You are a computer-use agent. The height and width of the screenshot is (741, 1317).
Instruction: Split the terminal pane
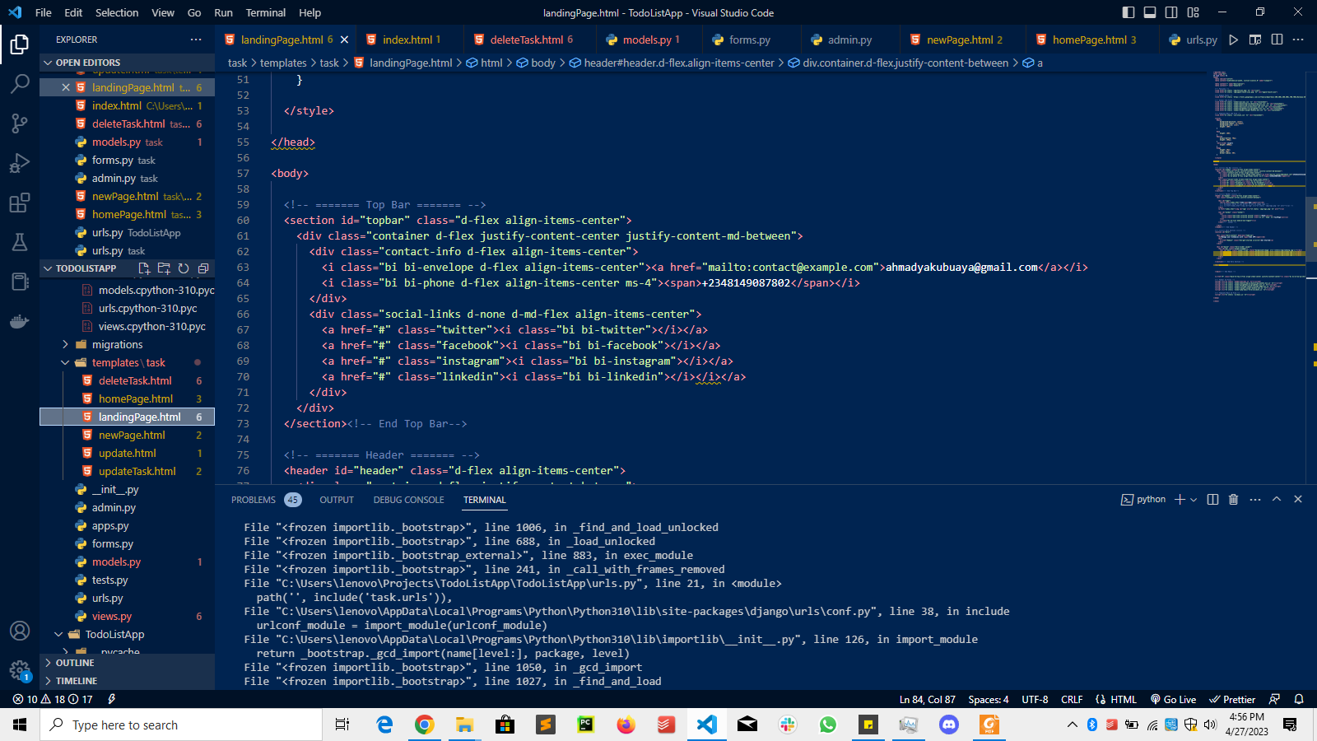1212,499
